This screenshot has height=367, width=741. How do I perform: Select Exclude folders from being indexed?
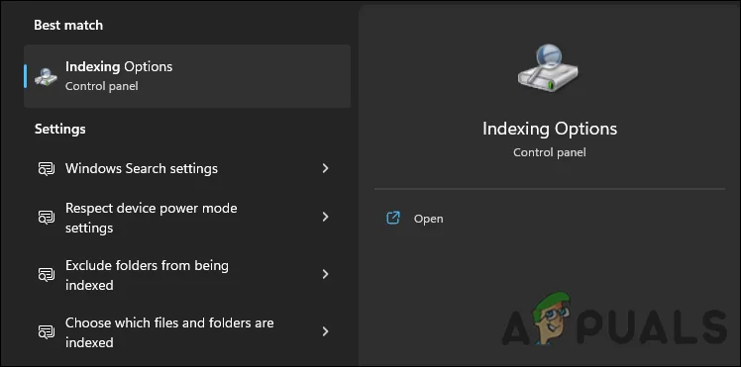tap(187, 275)
